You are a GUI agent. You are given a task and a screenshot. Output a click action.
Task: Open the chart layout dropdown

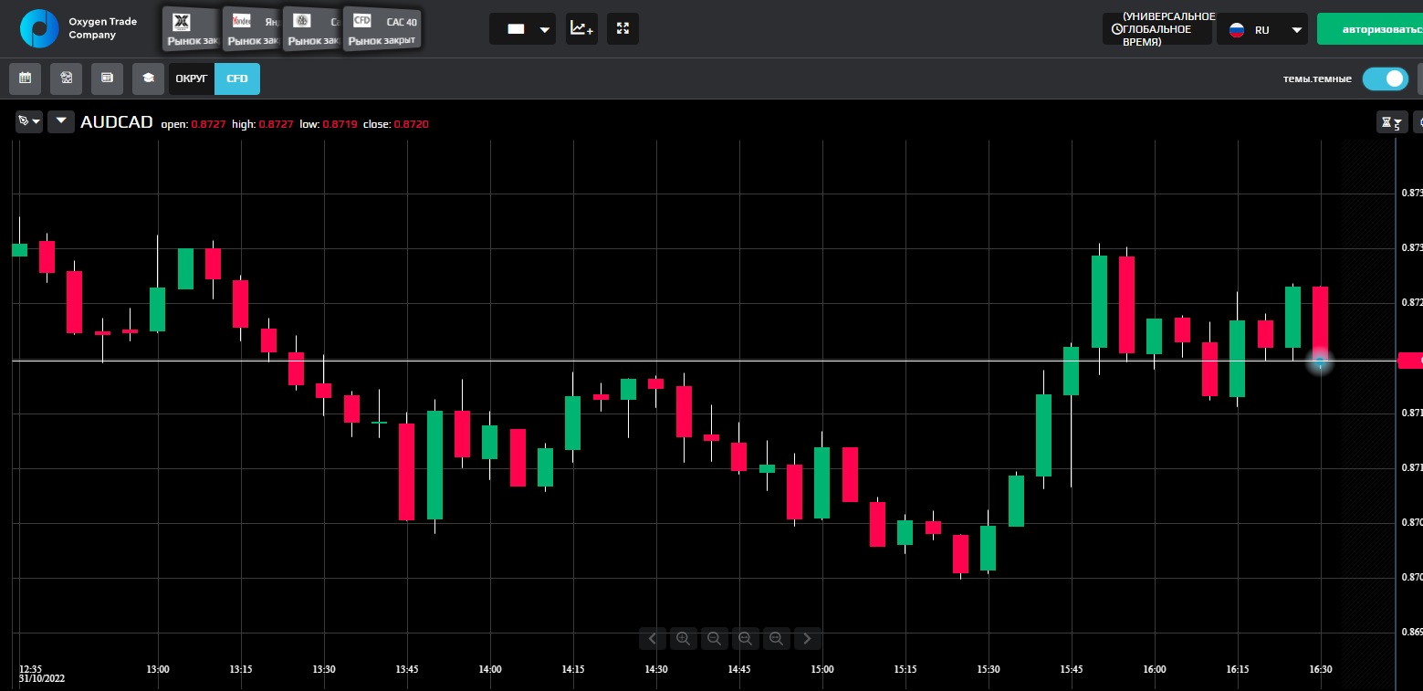click(x=523, y=28)
